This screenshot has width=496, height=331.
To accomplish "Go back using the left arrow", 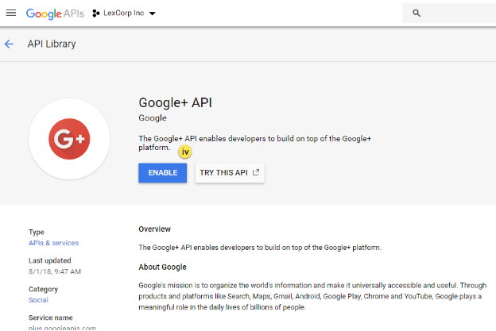I will pyautogui.click(x=10, y=44).
